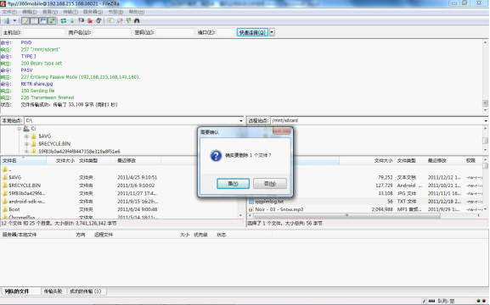
Task: Open the 帮助(H) menu
Action: click(137, 12)
